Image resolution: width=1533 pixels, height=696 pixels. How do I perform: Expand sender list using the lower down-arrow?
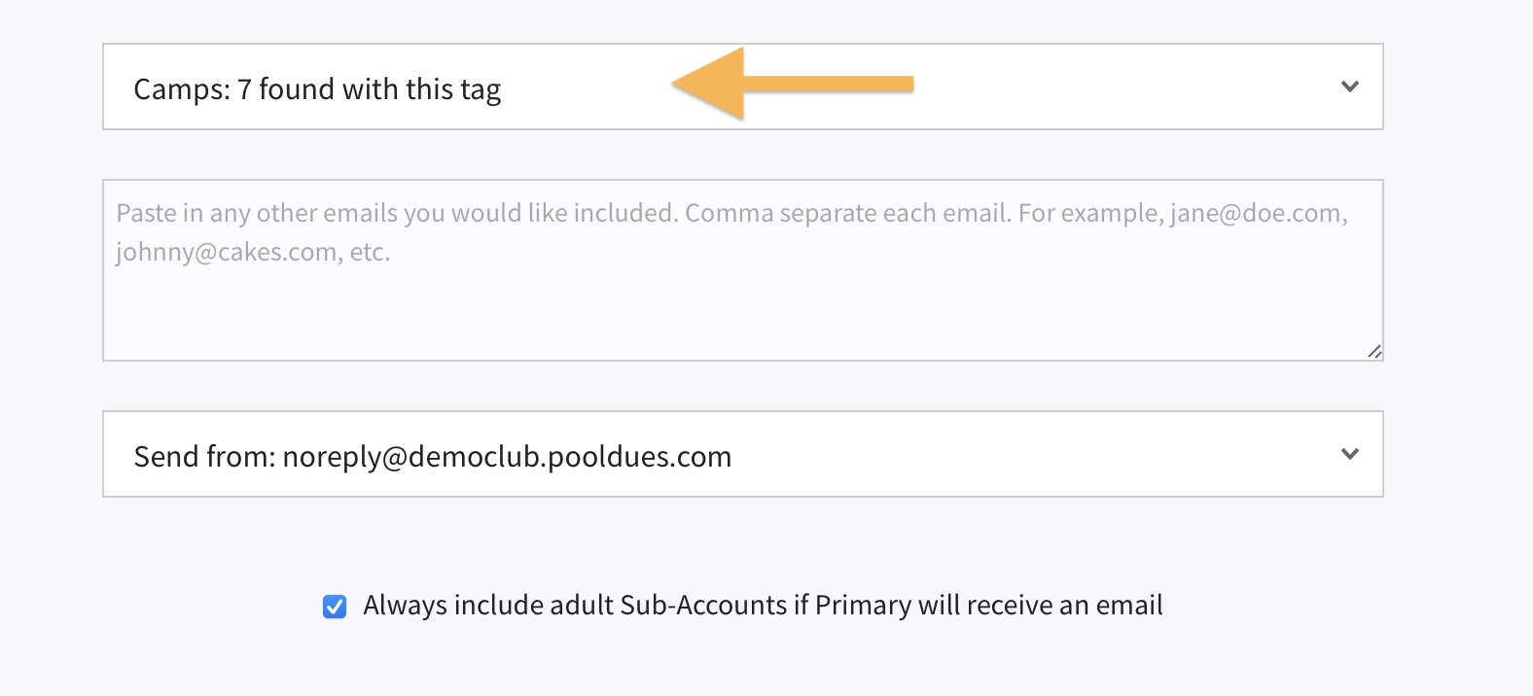[1349, 454]
